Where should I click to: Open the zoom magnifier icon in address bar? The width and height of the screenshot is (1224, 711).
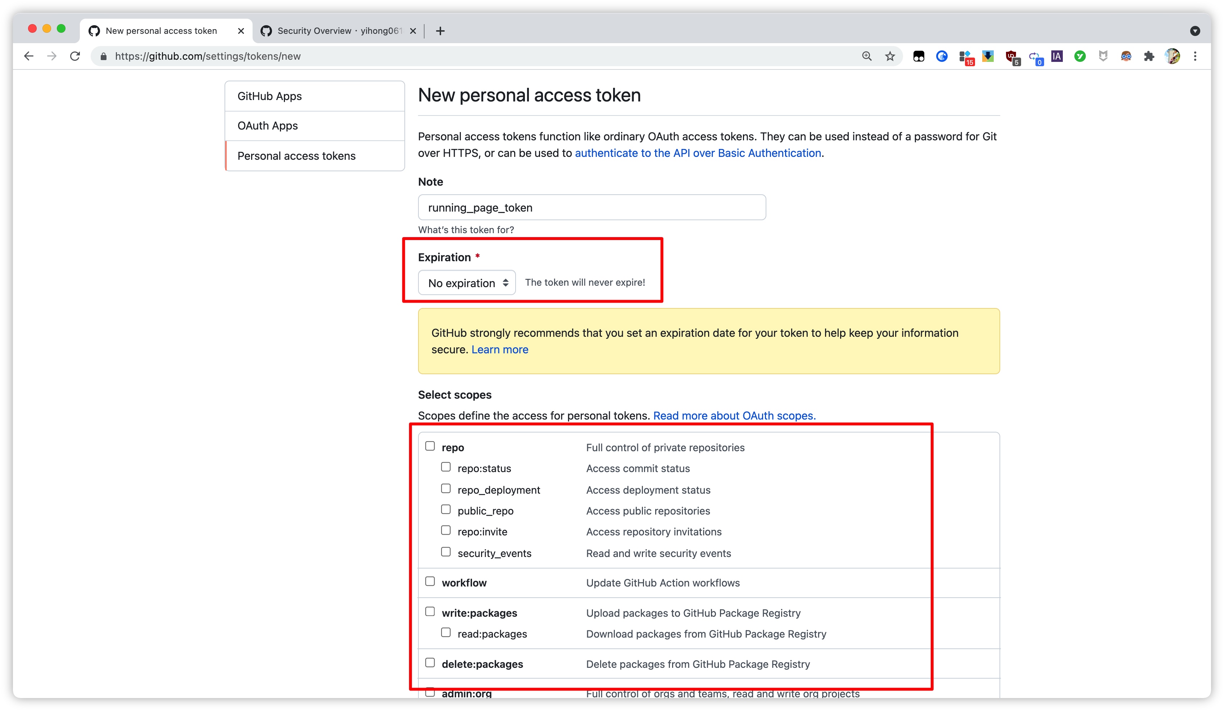point(867,56)
